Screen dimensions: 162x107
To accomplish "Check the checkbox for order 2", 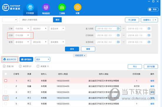I will point(6,86).
